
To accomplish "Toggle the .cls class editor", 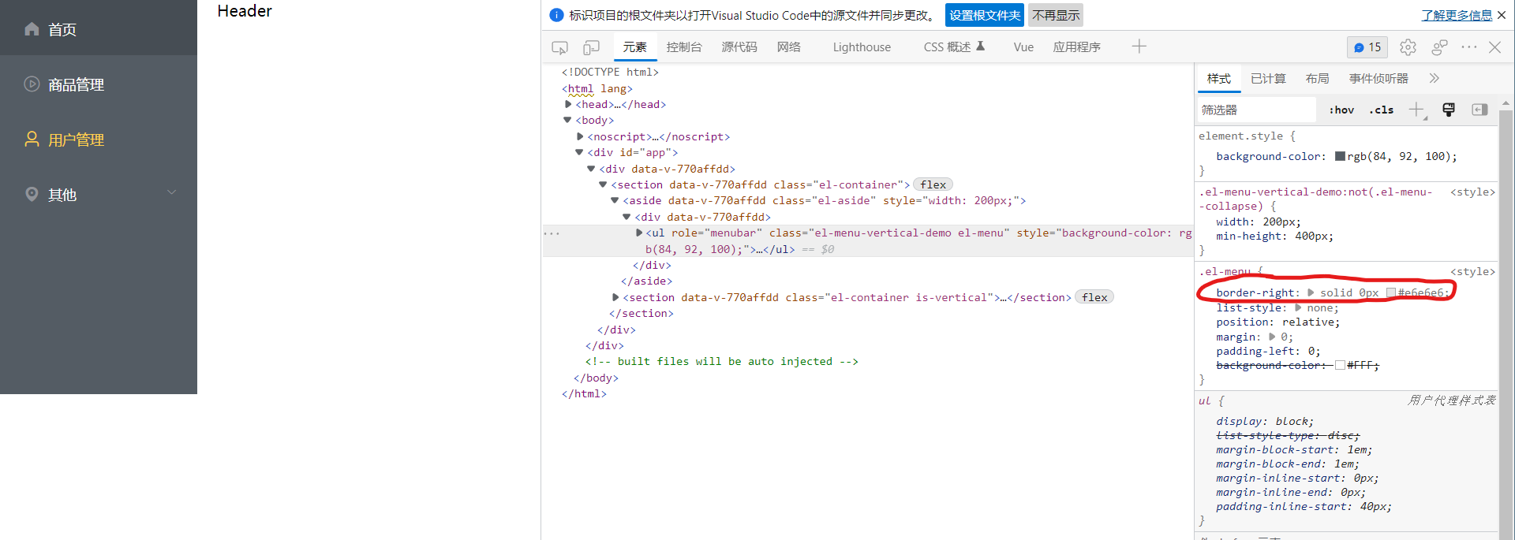I will 1381,110.
